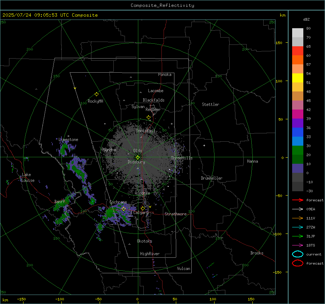Click the Lake Louise label
The image size is (325, 304).
(x=28, y=177)
